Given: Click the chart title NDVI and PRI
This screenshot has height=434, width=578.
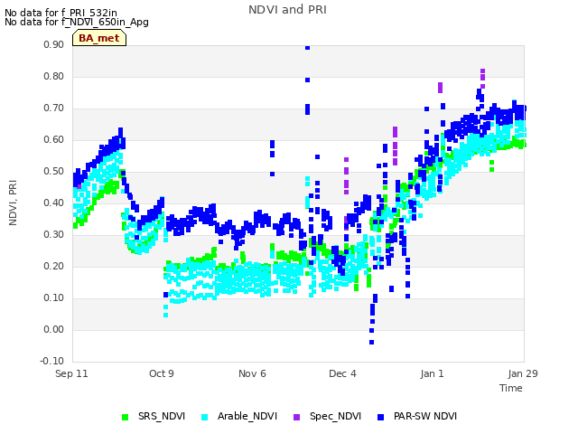Looking at the screenshot, I should pos(287,10).
